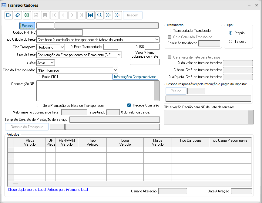Click the % alíquota ICMS de frete de terceiros field
This screenshot has width=262, height=203.
click(238, 77)
